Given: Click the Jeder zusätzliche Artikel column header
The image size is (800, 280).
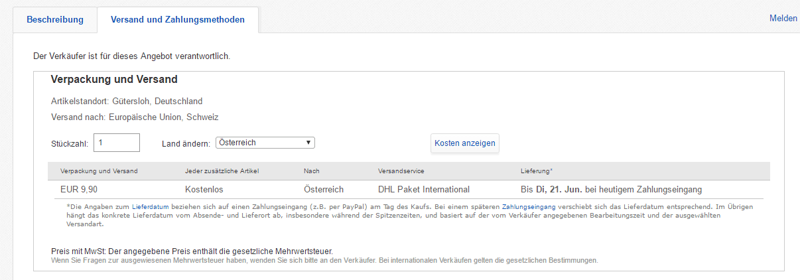Looking at the screenshot, I should click(222, 171).
